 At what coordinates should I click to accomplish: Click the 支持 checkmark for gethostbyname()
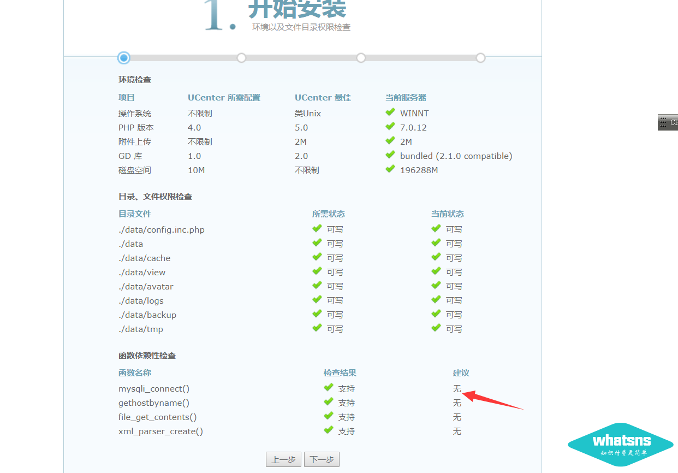328,402
